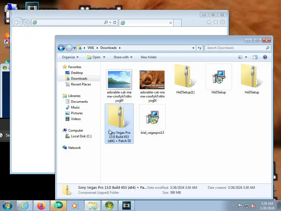Viewport: 281px width, 211px height.
Task: Open a new Internet Explorer tab
Action: [x=178, y=23]
